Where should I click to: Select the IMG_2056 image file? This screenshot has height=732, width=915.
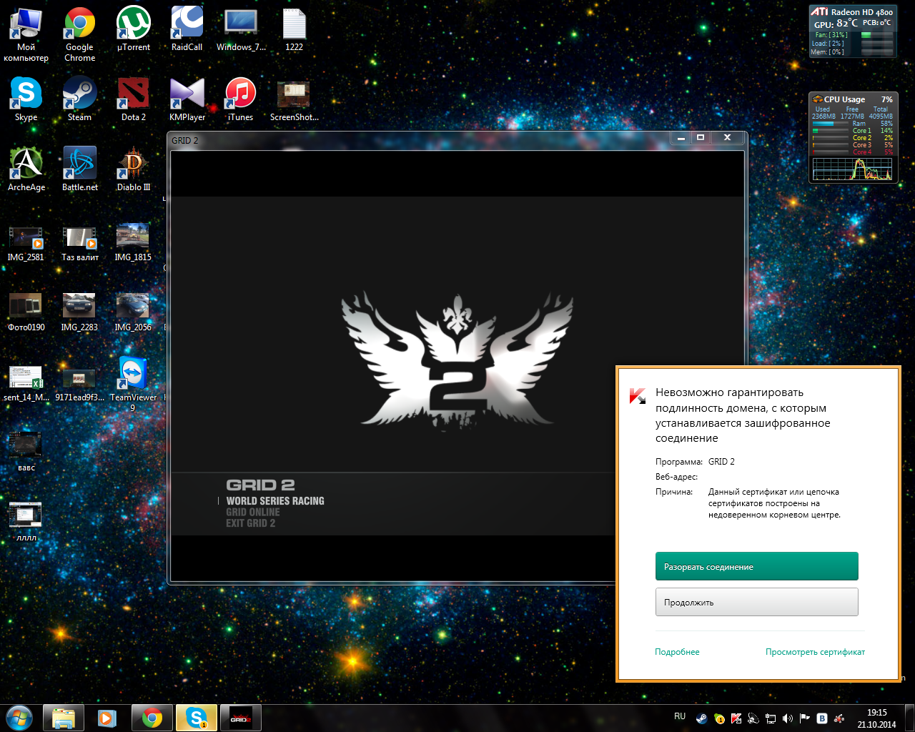click(x=133, y=312)
